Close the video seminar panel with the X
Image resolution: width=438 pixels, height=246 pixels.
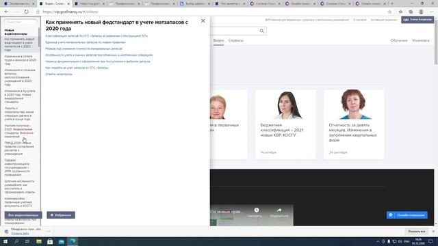pyautogui.click(x=203, y=21)
